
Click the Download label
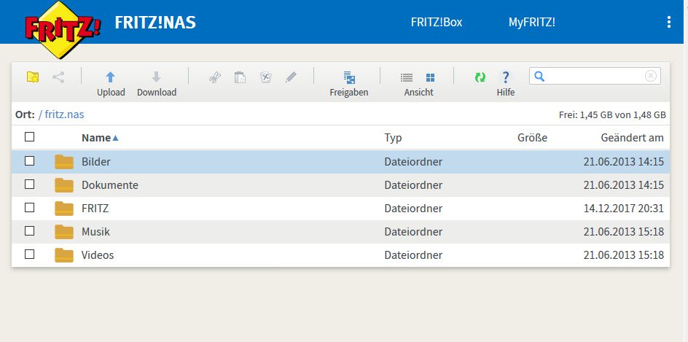157,92
